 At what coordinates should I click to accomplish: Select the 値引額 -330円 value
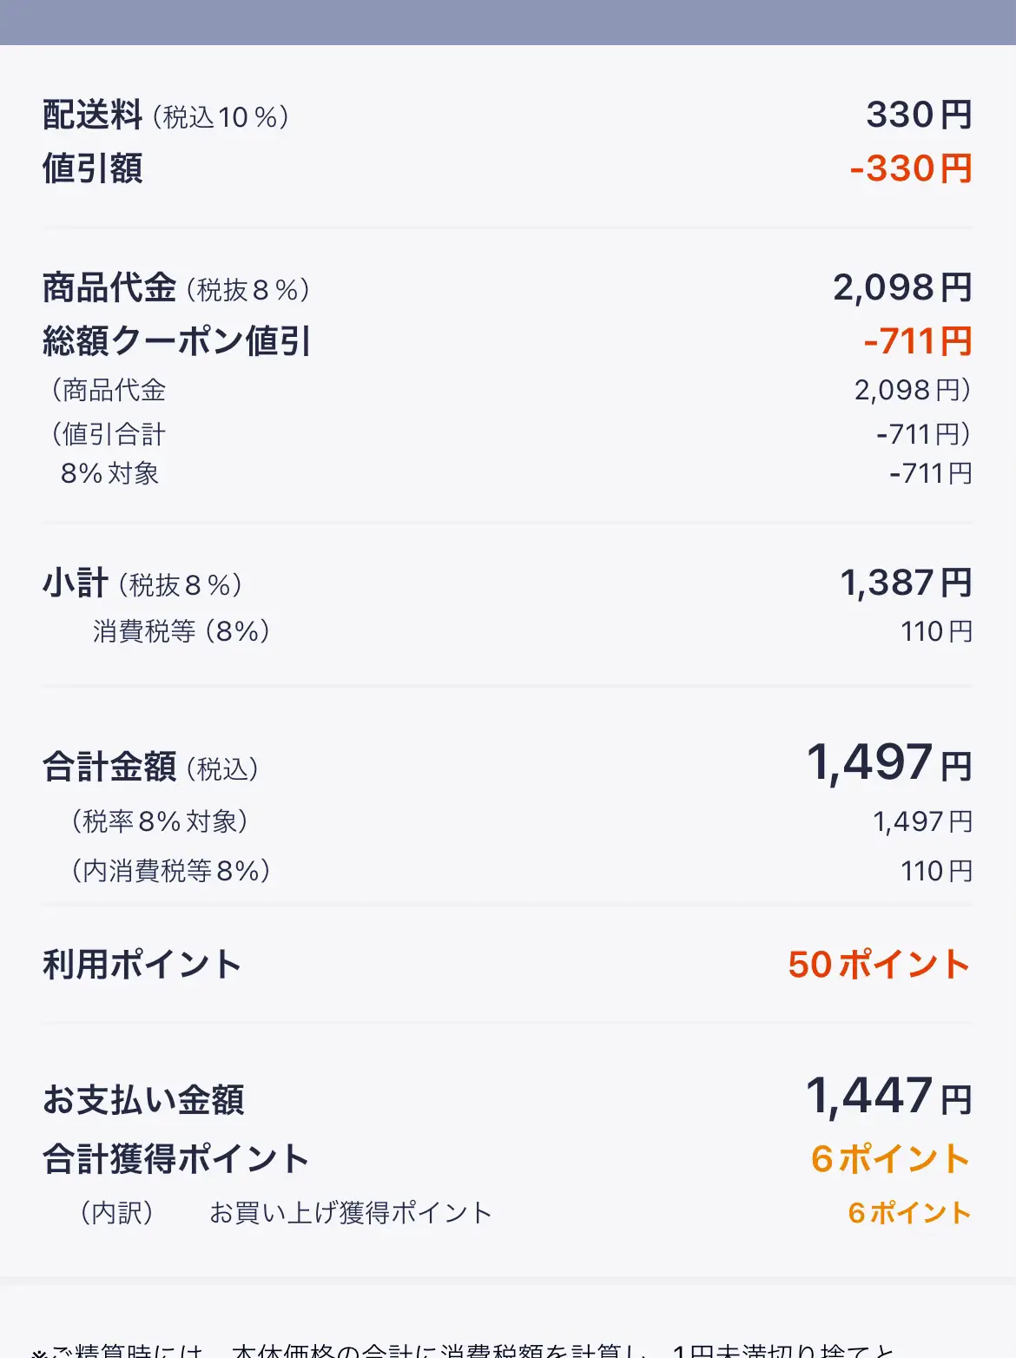click(x=911, y=168)
